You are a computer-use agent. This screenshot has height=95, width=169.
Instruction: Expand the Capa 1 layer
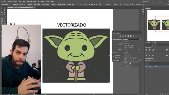click(150, 67)
